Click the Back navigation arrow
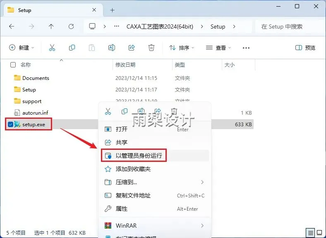326x238 pixels. coord(12,26)
